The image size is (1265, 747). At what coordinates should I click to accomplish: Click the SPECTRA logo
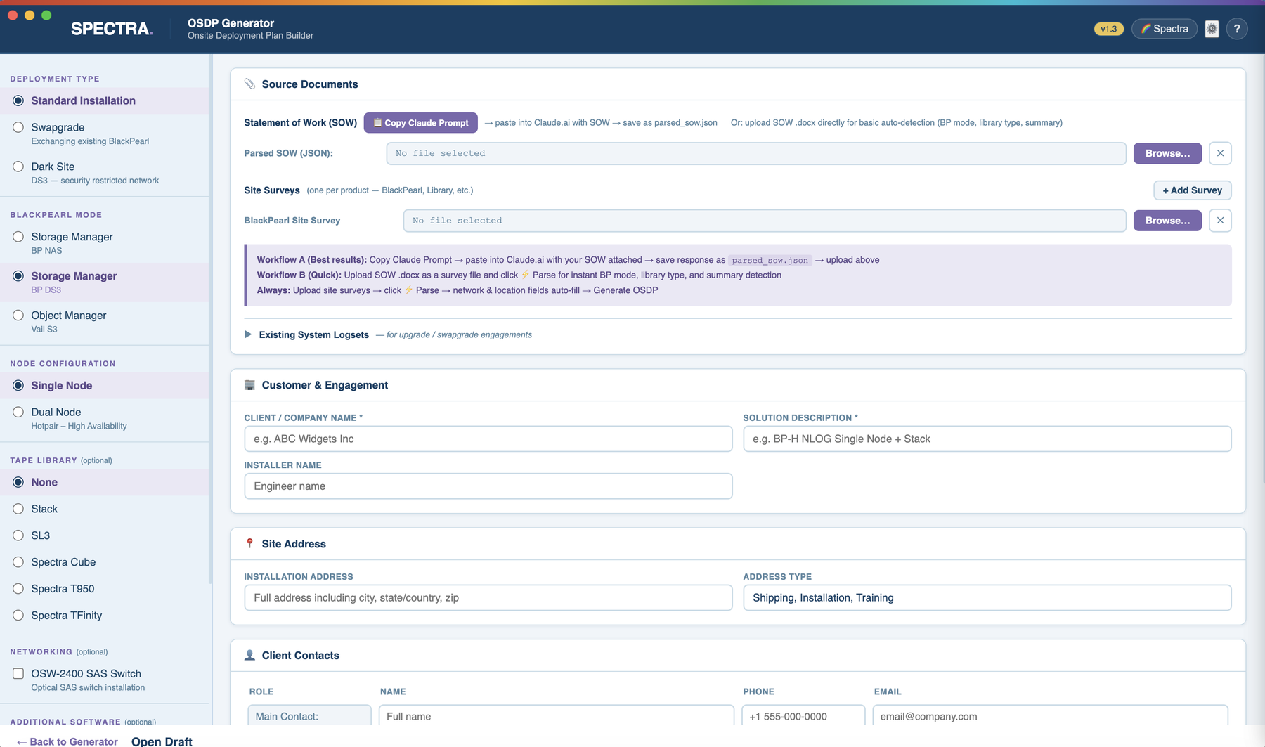[112, 29]
